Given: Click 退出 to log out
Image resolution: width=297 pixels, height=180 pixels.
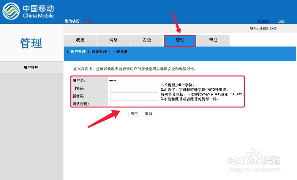Looking at the screenshot, I should (282, 21).
